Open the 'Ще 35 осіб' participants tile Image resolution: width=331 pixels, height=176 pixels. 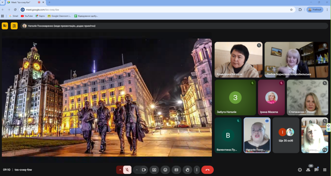pyautogui.click(x=286, y=135)
